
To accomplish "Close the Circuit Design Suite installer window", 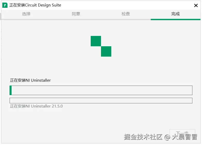I will (x=196, y=5).
